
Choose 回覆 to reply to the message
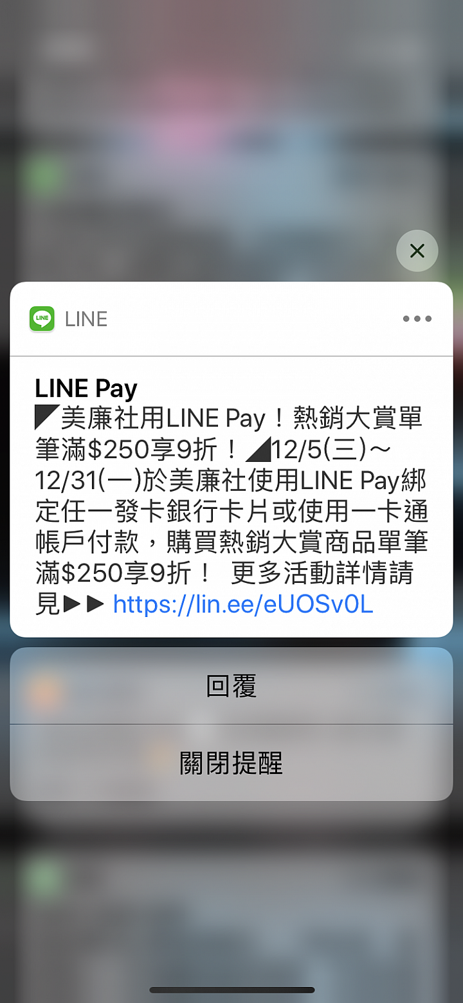pyautogui.click(x=232, y=686)
